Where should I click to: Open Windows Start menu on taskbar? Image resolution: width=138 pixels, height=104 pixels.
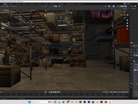29,102
